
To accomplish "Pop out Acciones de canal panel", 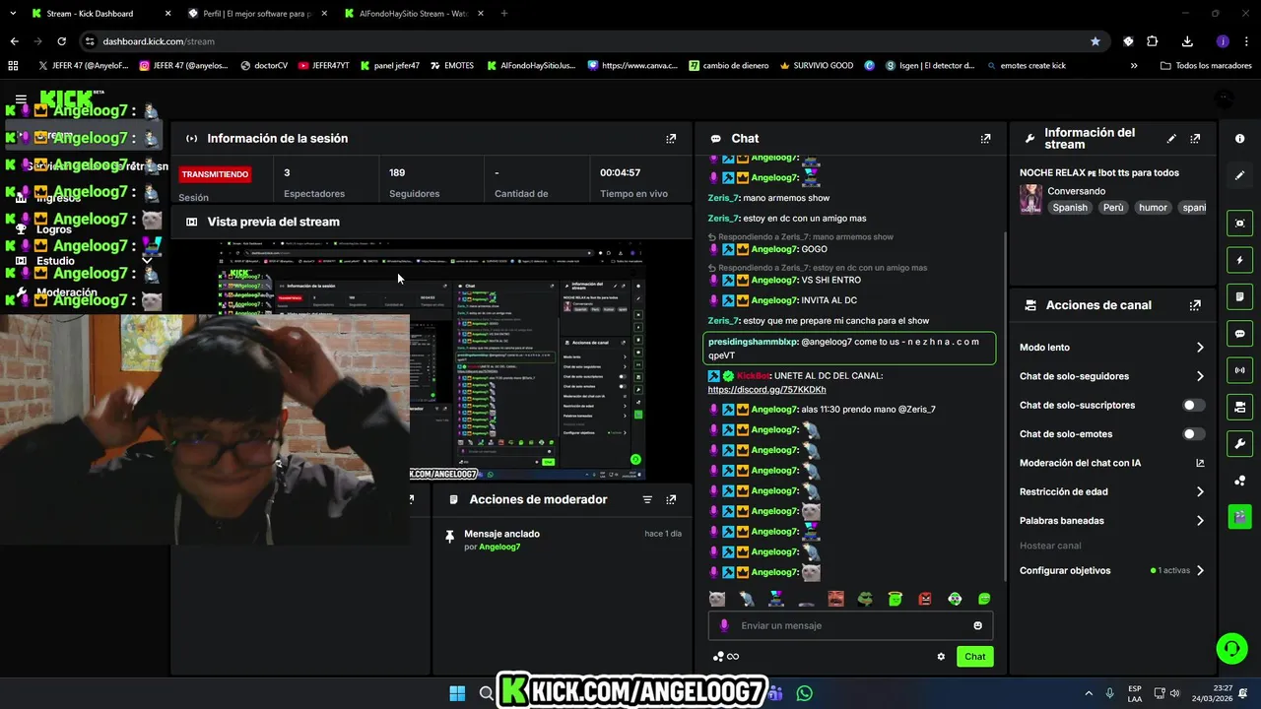I will coord(1195,305).
